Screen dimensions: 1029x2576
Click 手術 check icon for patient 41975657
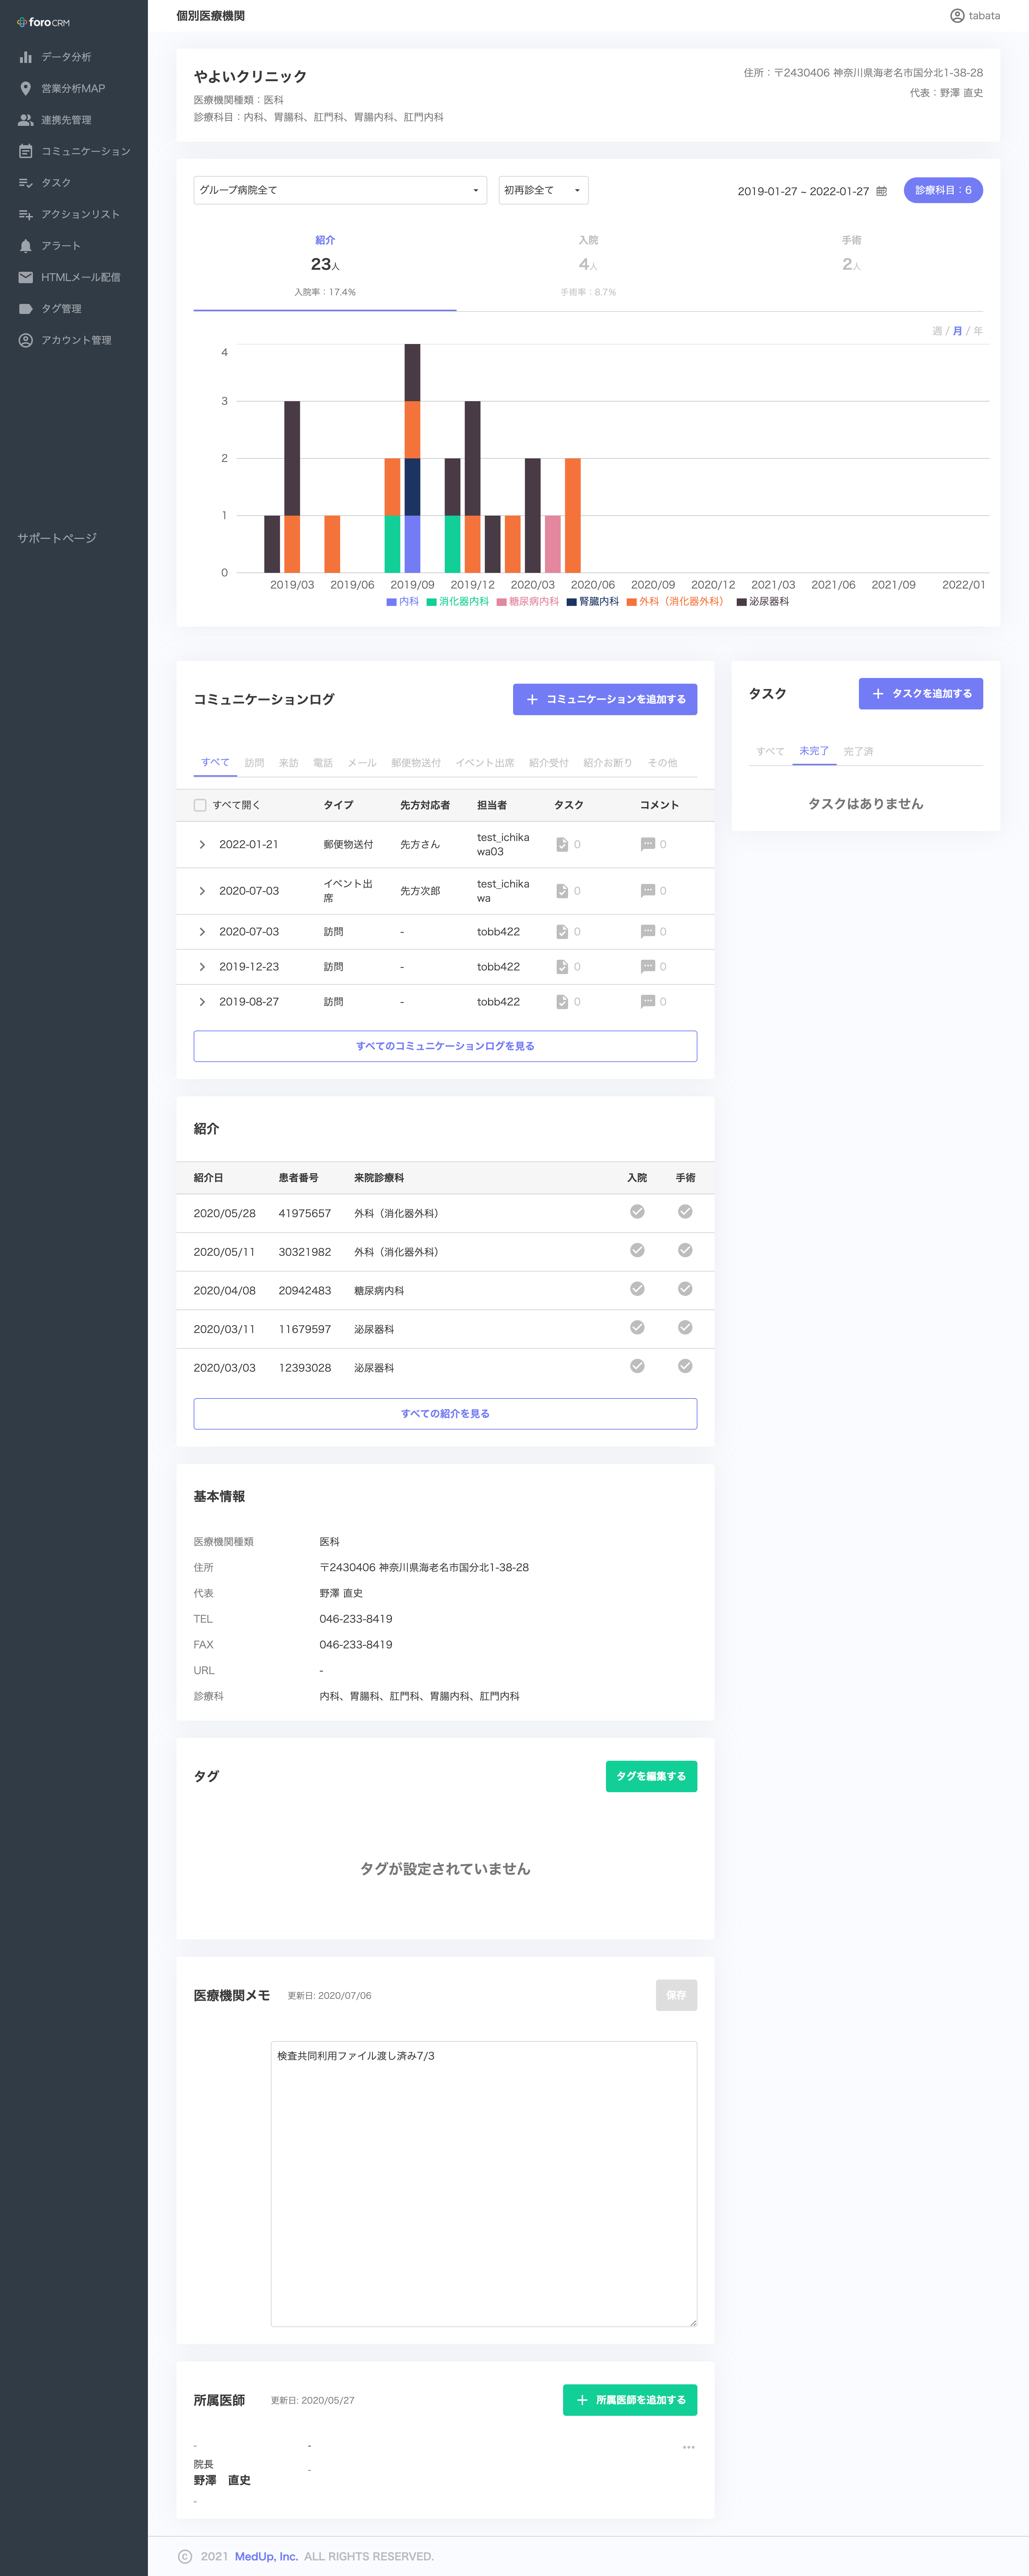pos(685,1212)
